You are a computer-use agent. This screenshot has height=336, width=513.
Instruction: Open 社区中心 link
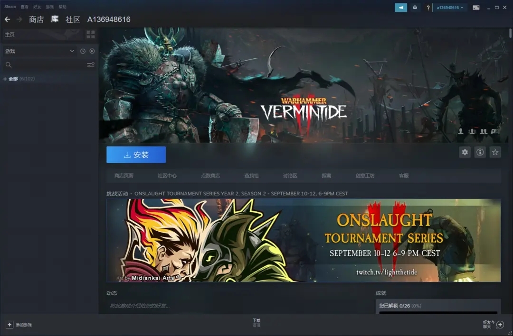167,176
